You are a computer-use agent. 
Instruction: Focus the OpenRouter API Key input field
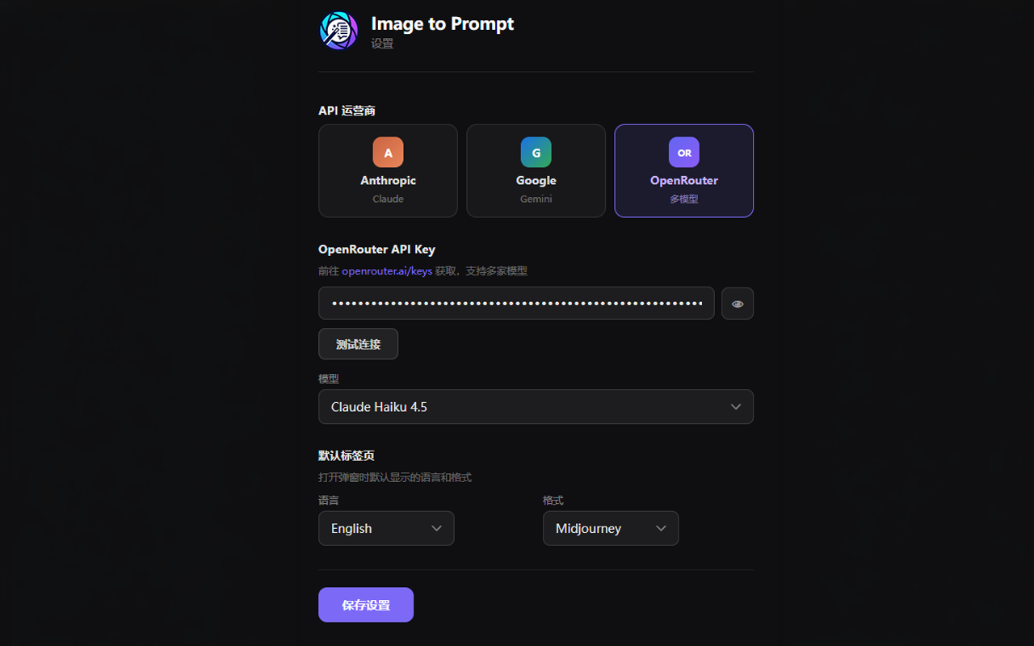tap(516, 304)
